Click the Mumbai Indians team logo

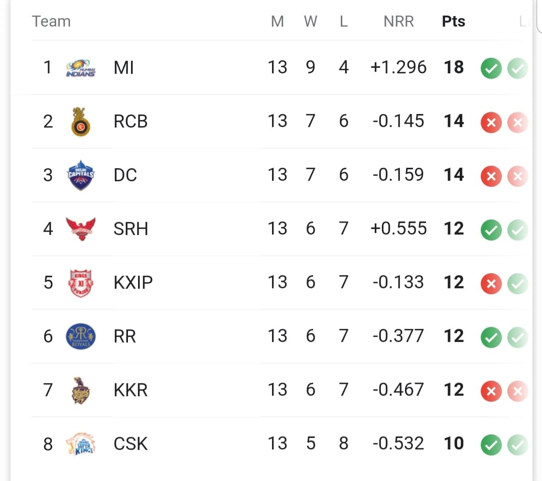(80, 68)
